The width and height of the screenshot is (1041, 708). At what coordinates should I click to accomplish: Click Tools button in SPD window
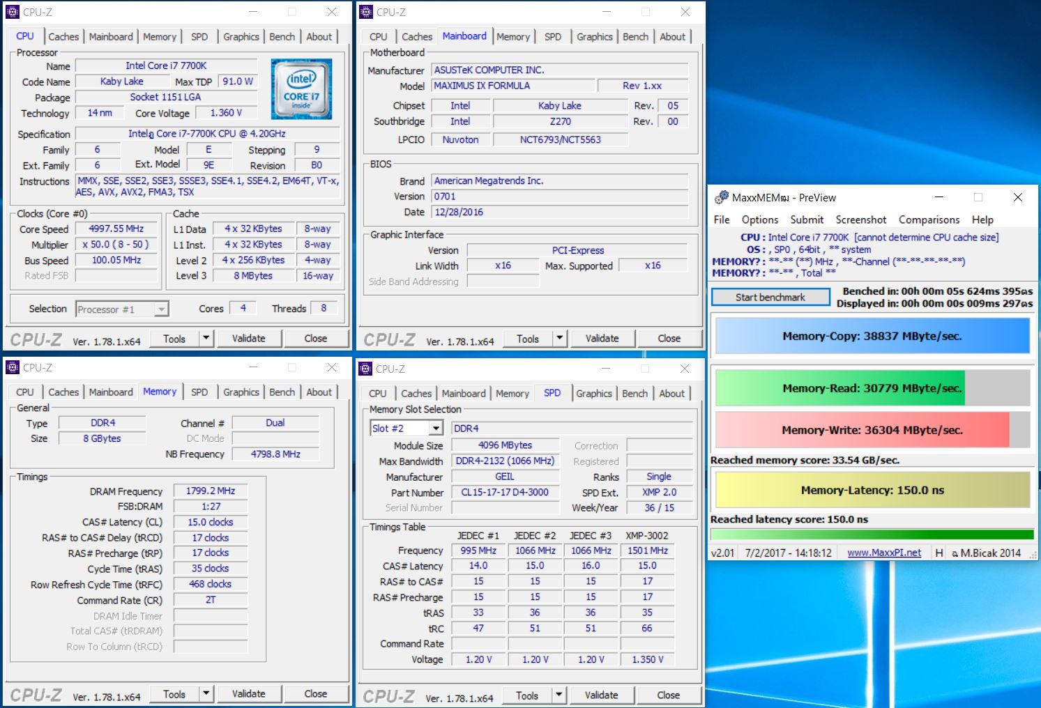[x=527, y=695]
